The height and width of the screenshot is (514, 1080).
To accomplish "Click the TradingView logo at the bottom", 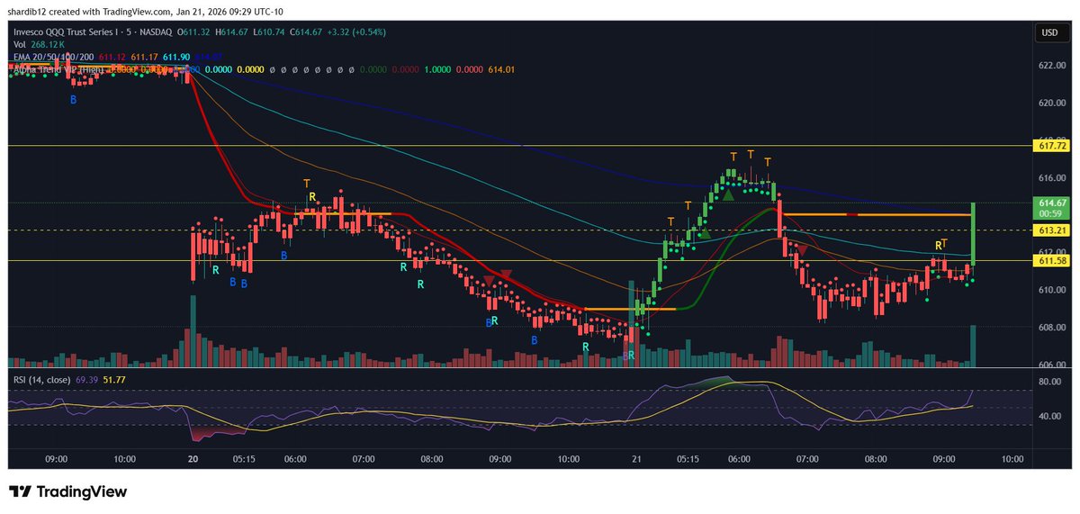I will pos(68,492).
